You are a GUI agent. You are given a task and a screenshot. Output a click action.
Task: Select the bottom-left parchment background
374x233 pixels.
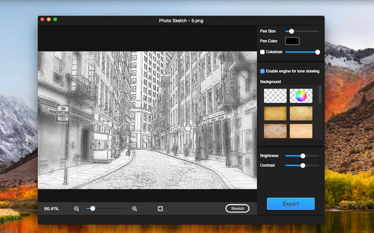point(275,131)
